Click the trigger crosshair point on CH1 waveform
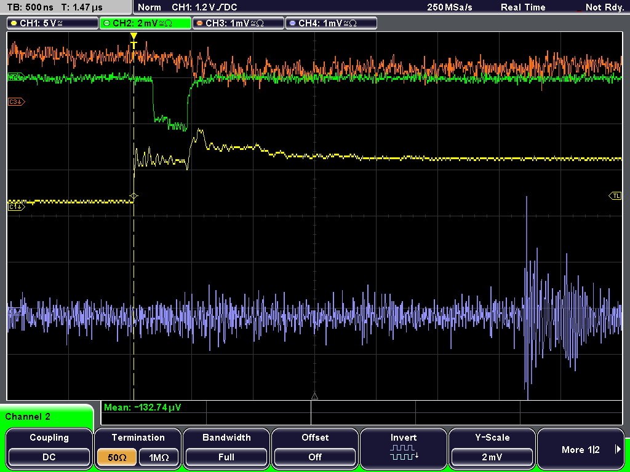 pyautogui.click(x=134, y=196)
